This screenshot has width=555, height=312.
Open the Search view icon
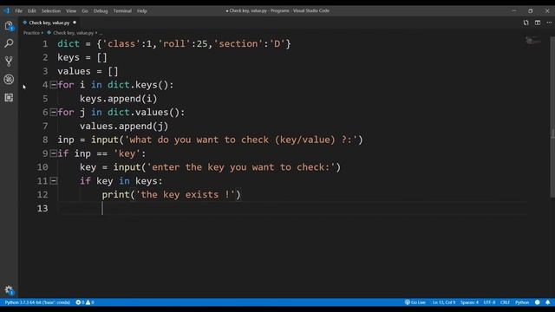coord(9,43)
